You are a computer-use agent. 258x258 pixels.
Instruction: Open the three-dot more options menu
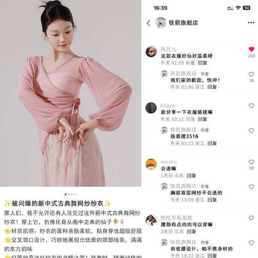click(x=251, y=23)
